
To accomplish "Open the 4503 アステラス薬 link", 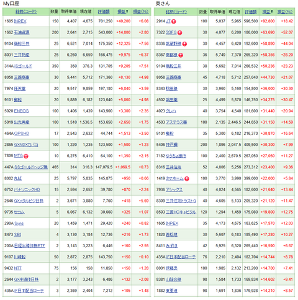I will (176, 122).
